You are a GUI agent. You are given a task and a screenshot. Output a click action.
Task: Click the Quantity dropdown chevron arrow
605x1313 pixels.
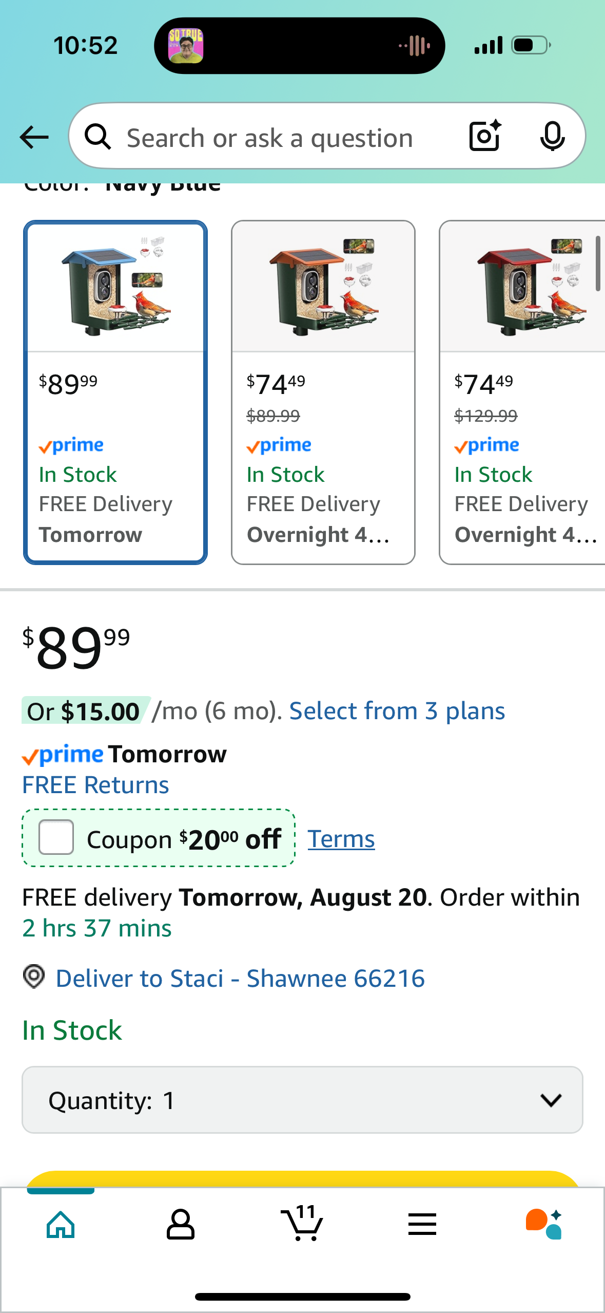(x=551, y=1100)
